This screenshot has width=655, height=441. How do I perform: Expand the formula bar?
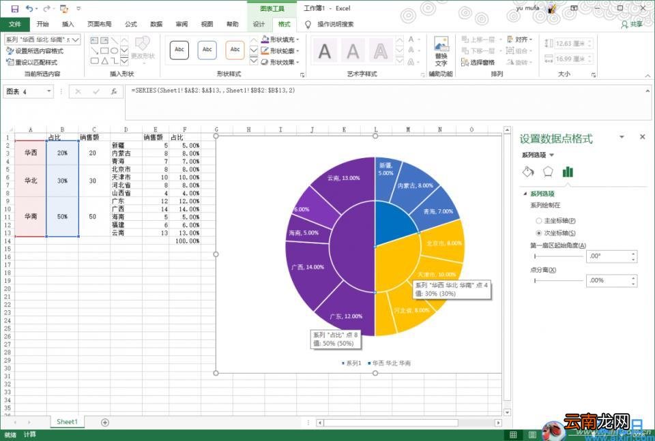pos(647,91)
